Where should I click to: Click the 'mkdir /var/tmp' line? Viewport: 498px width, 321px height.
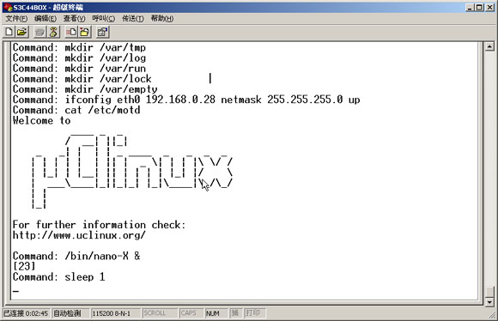pos(79,47)
